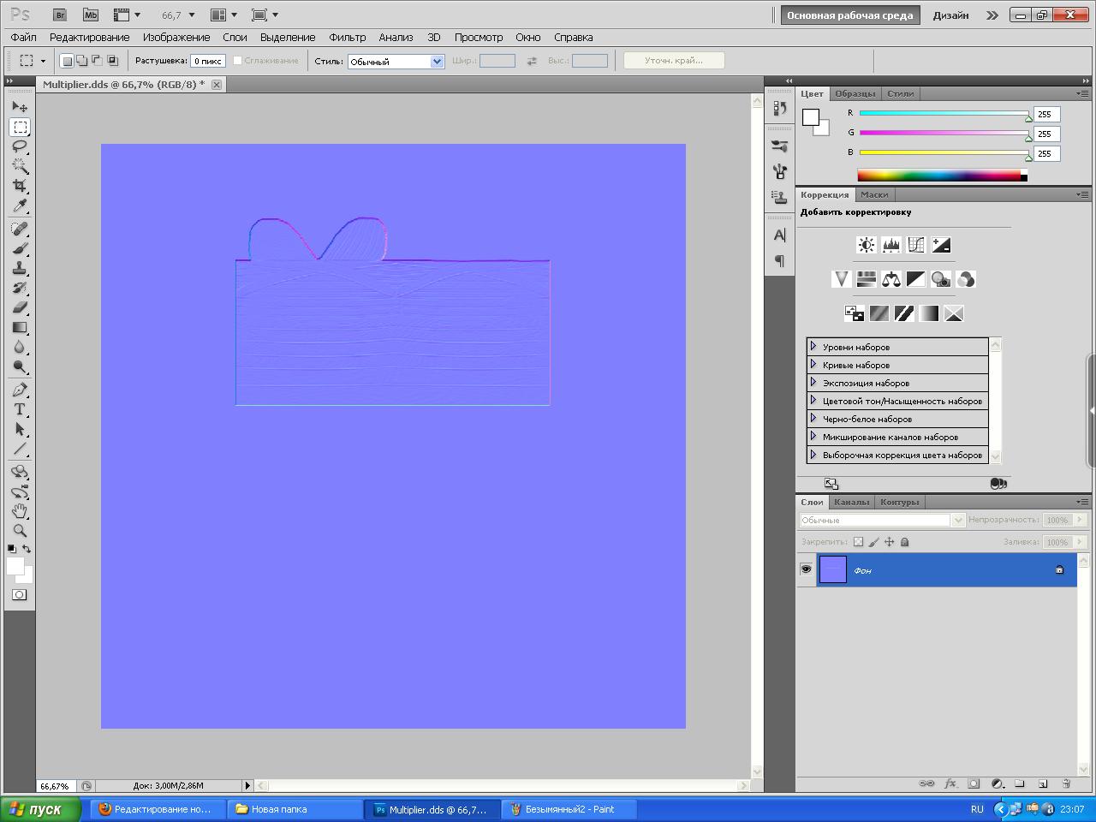Select the Move tool
The height and width of the screenshot is (822, 1096).
click(x=20, y=107)
